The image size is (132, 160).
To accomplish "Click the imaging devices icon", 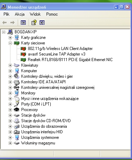I will [17, 126].
